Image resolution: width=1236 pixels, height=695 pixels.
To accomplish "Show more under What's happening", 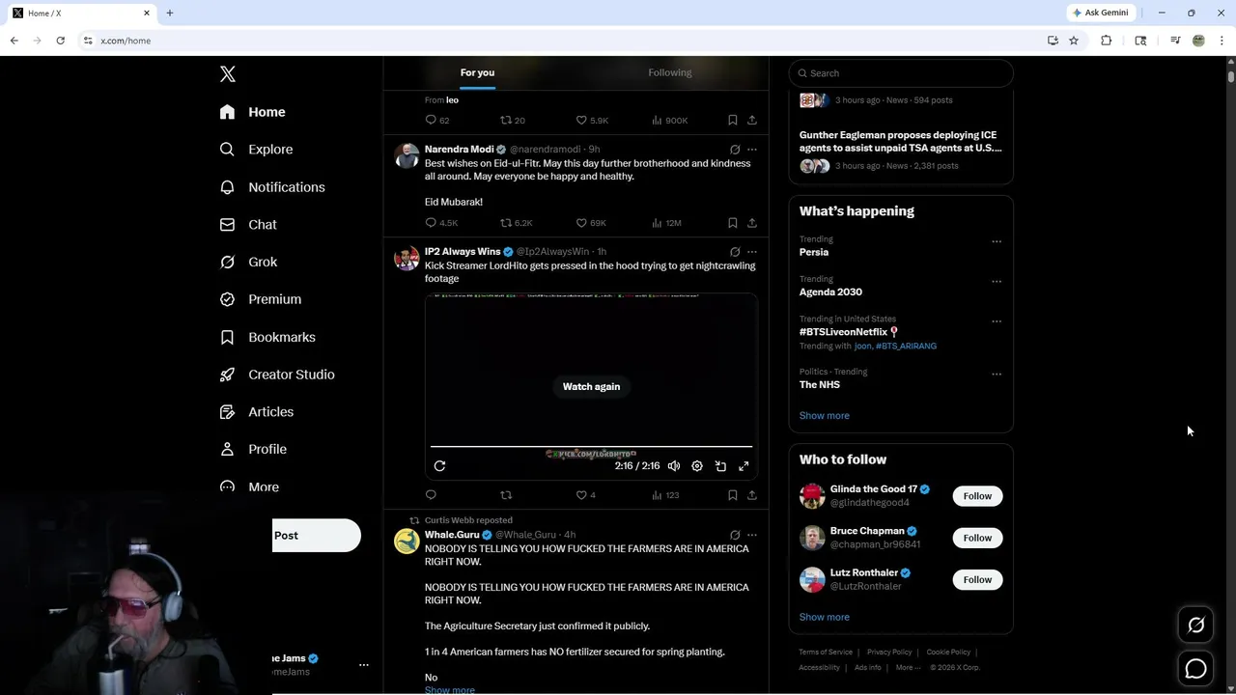I will coord(825,415).
